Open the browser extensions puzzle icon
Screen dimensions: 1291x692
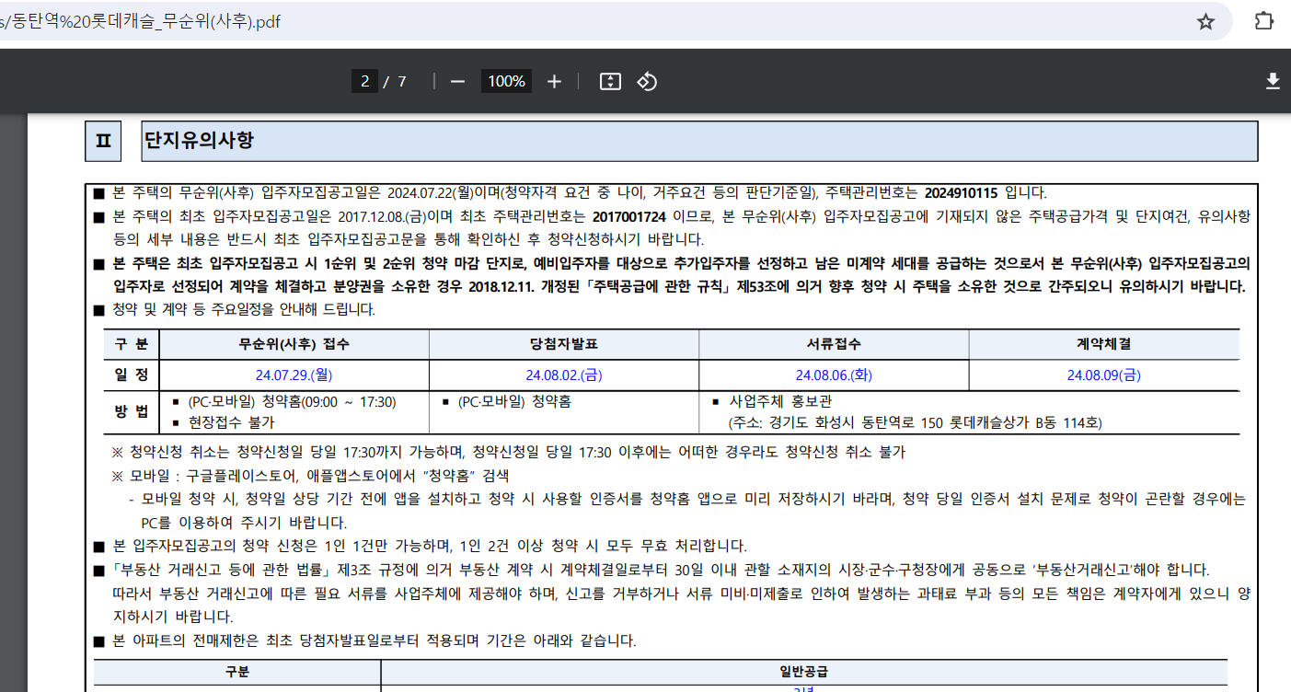[1265, 21]
